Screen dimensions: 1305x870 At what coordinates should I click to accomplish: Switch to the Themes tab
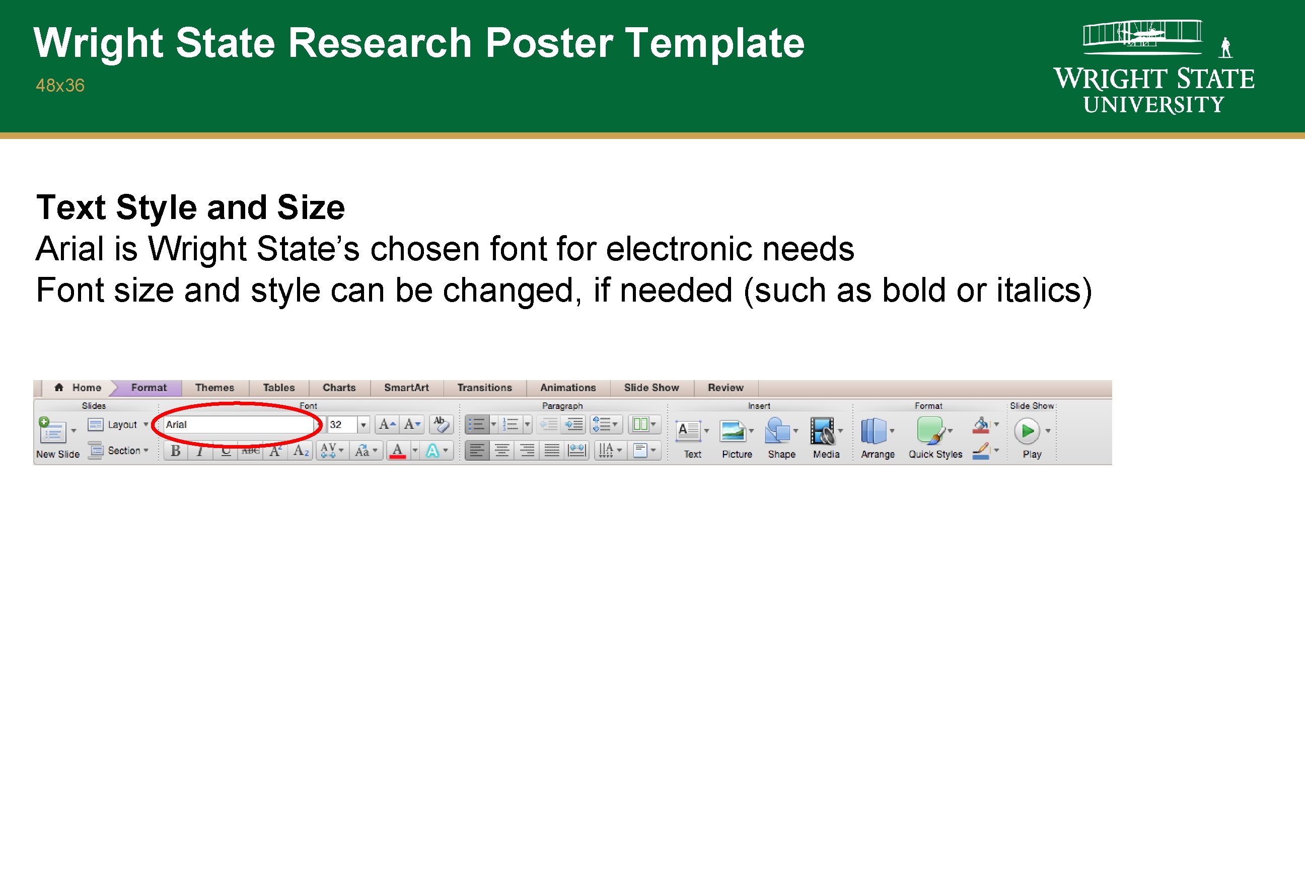point(214,388)
